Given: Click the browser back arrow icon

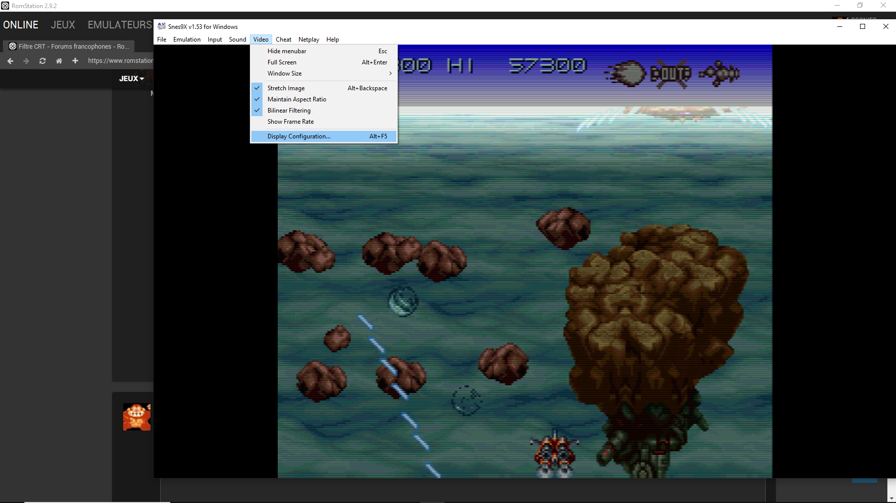Looking at the screenshot, I should (x=10, y=61).
